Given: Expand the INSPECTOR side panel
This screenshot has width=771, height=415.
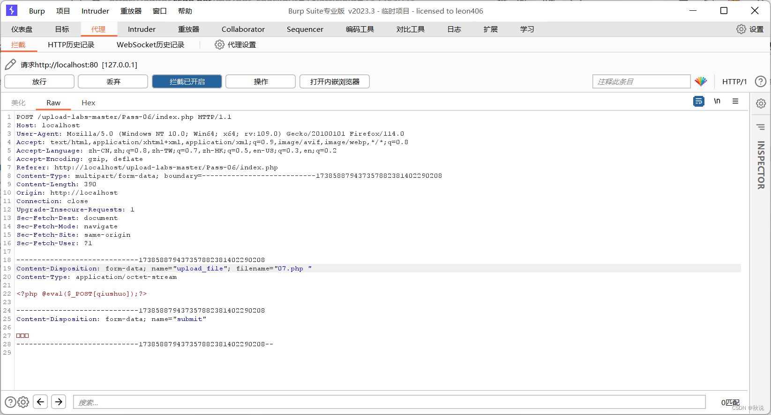Looking at the screenshot, I should 761,165.
